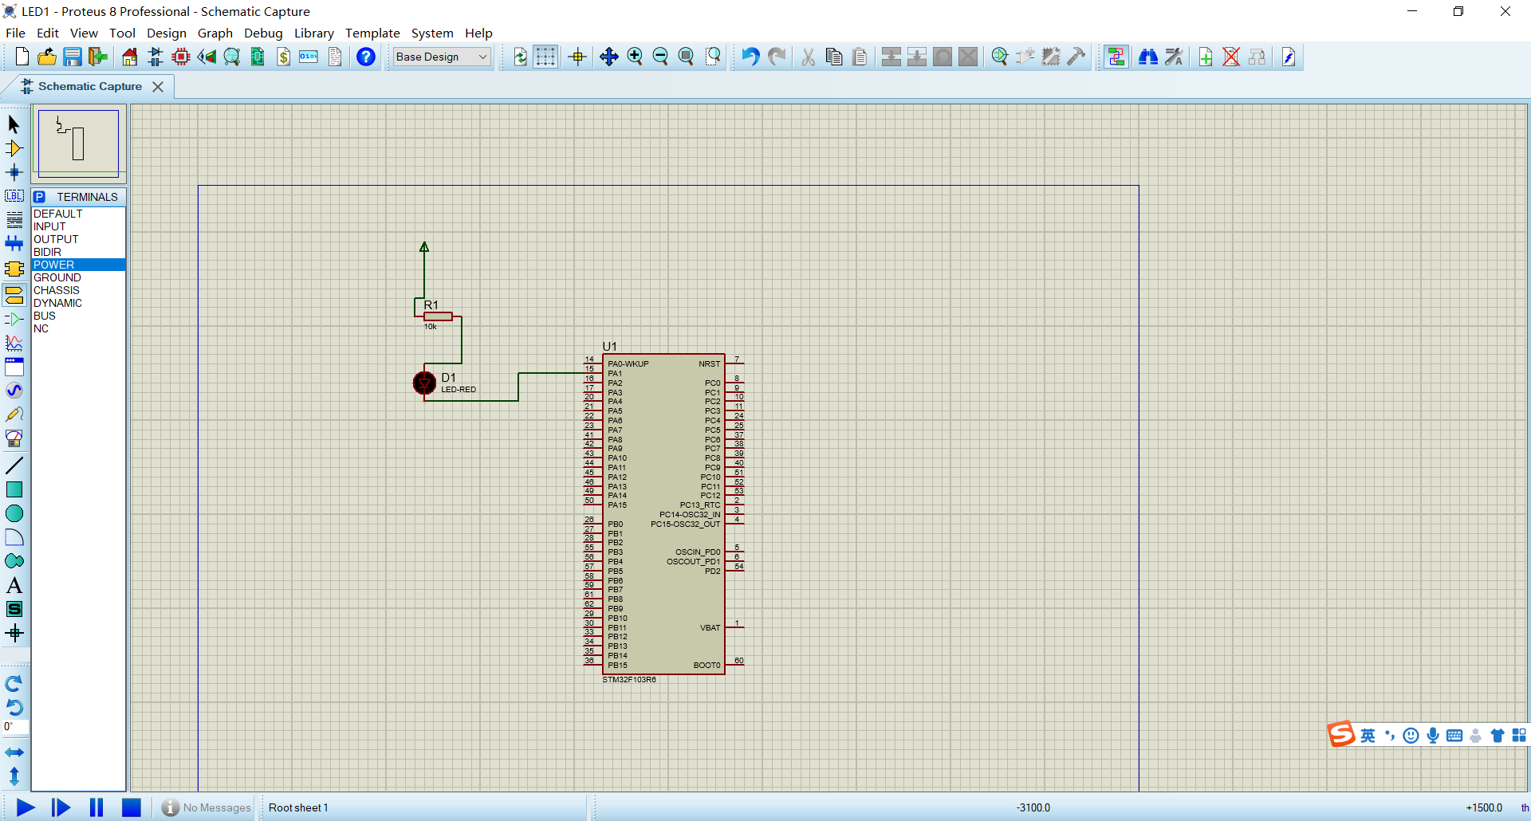Click Rotate Clockwise icon
The image size is (1531, 821).
tap(14, 684)
